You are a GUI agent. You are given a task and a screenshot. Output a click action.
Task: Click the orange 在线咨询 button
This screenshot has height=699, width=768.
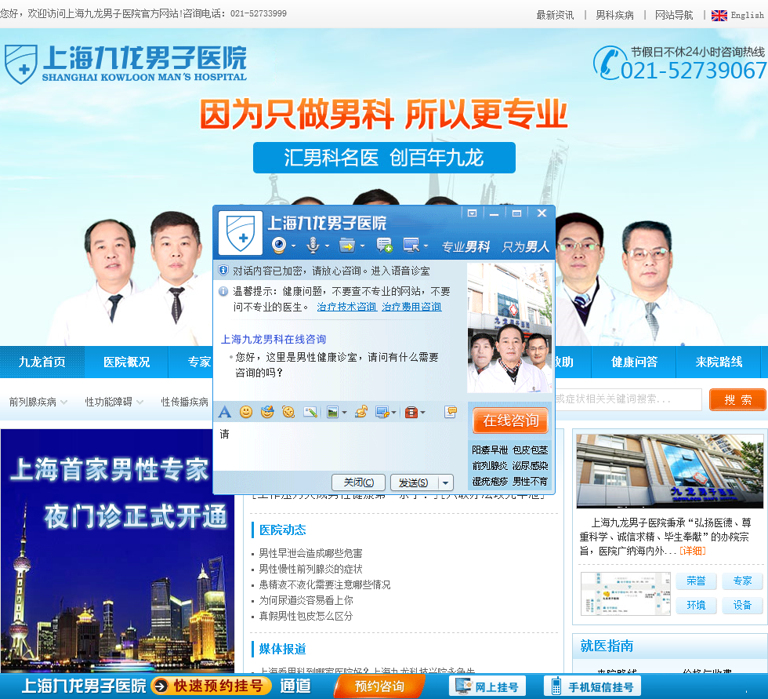click(x=510, y=420)
